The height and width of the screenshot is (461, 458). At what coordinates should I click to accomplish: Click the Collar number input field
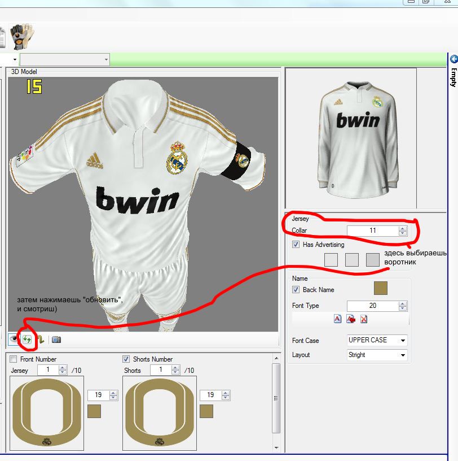[x=373, y=231]
